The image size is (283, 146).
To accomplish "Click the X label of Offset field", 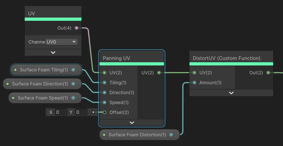I will [51, 112].
